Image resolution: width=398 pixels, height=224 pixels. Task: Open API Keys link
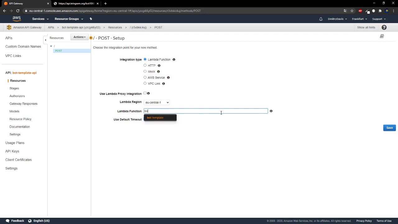pos(12,151)
